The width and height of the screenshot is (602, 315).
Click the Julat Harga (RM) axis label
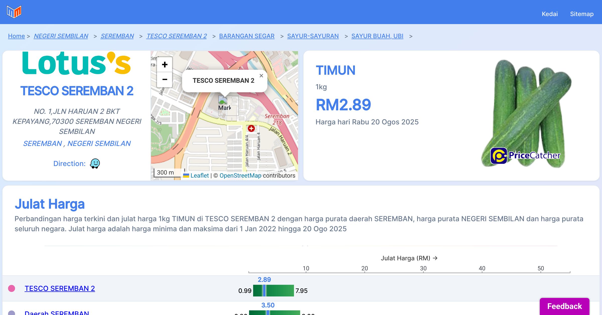click(409, 258)
